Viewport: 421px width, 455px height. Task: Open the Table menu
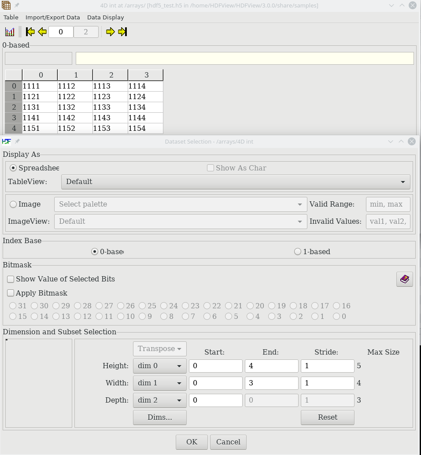(11, 18)
